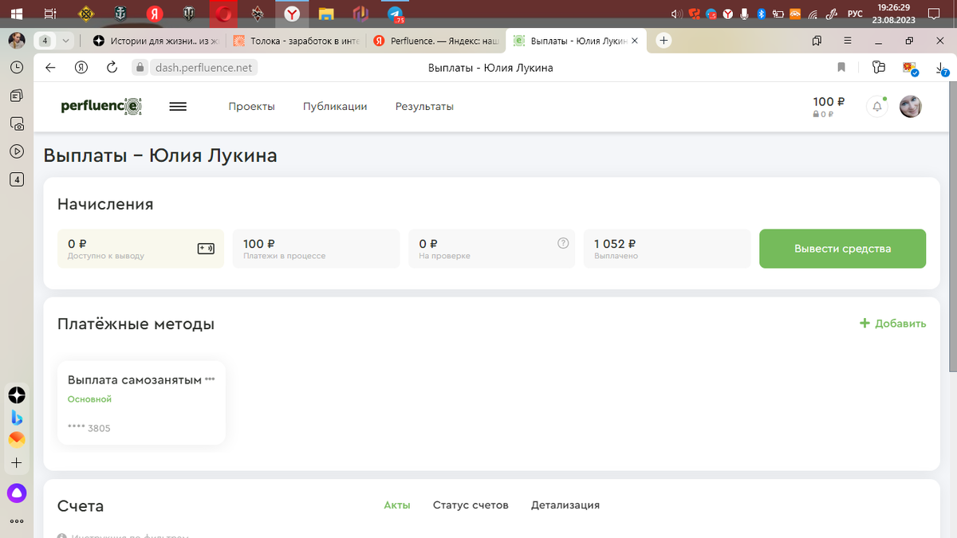This screenshot has width=957, height=538.
Task: Expand the tab group dropdown chevron
Action: [x=66, y=41]
